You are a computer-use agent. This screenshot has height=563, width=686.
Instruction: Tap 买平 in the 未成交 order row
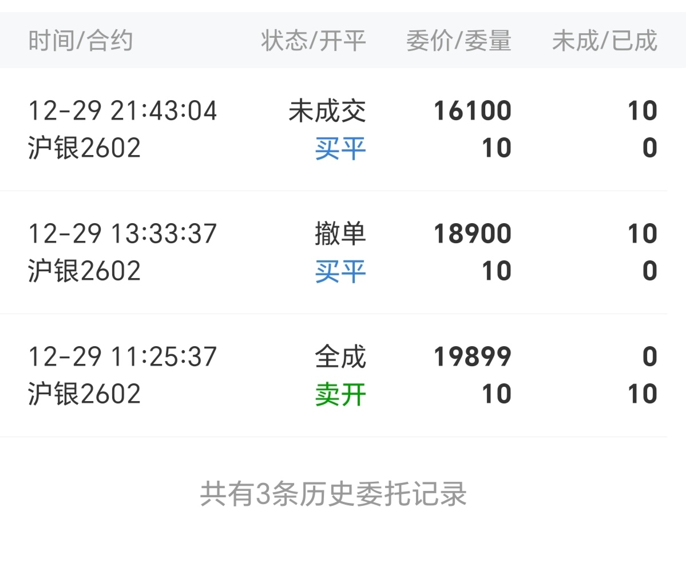(x=340, y=149)
